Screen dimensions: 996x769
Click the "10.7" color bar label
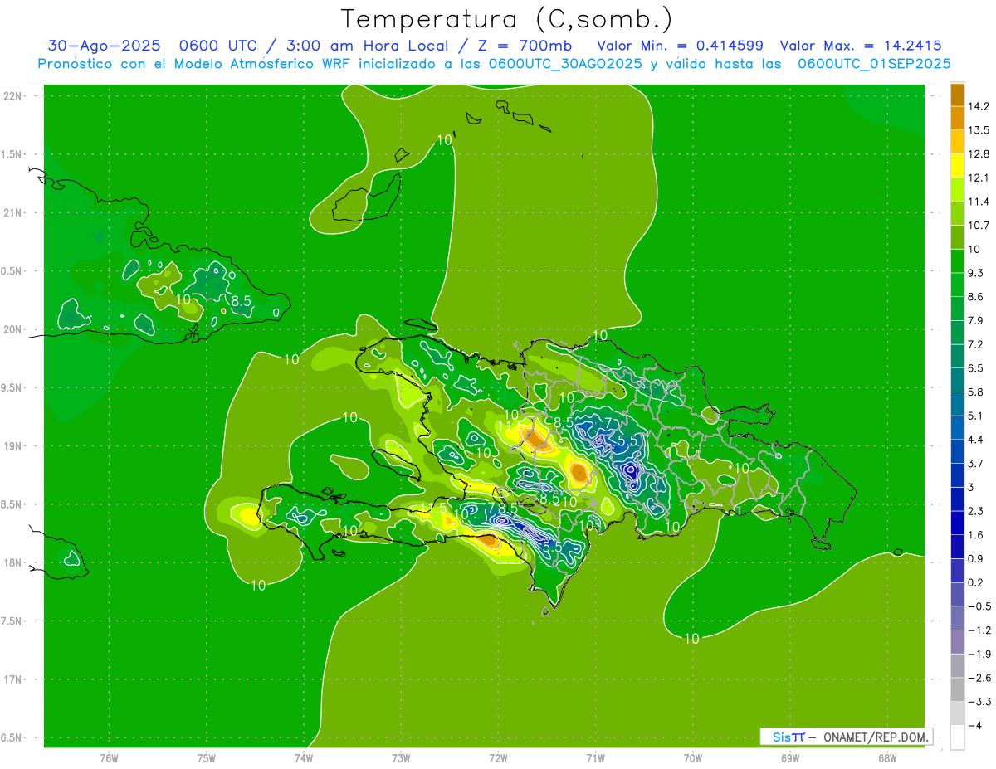pyautogui.click(x=978, y=226)
